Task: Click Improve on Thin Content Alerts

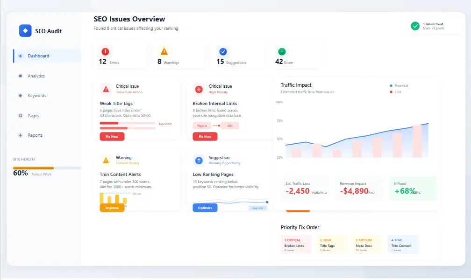Action: click(112, 207)
